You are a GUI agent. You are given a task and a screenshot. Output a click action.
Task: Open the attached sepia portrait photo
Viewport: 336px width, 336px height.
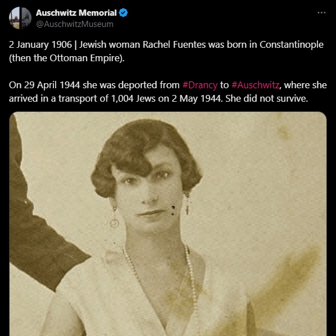[168, 224]
